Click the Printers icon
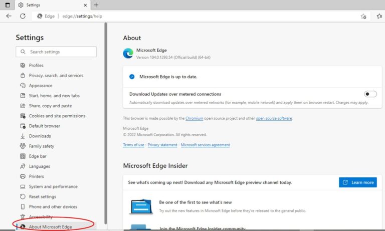This screenshot has width=385, height=231. pos(23,176)
